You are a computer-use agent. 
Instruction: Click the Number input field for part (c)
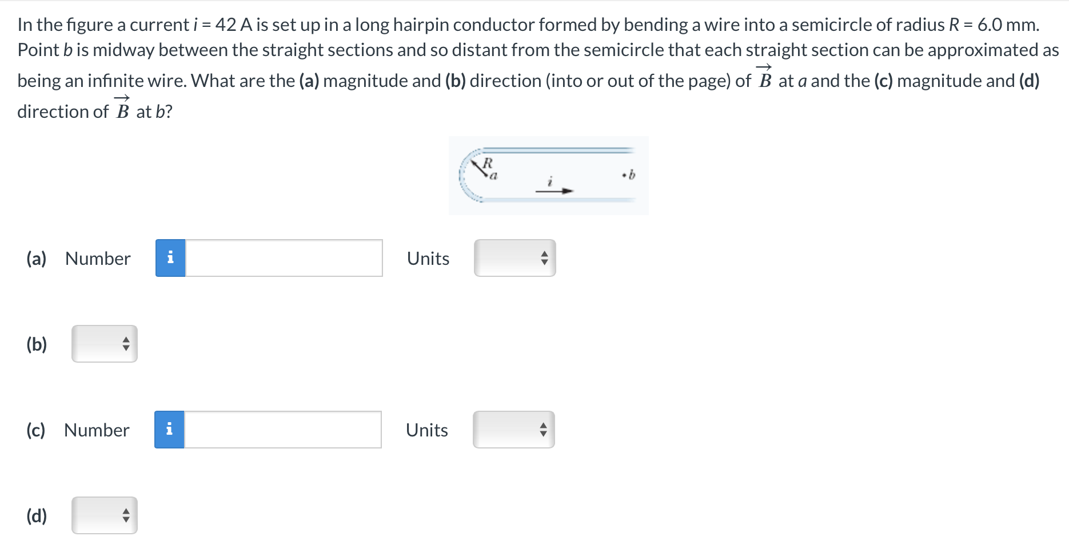click(x=283, y=430)
